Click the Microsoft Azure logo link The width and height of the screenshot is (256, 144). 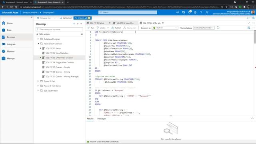coord(10,12)
